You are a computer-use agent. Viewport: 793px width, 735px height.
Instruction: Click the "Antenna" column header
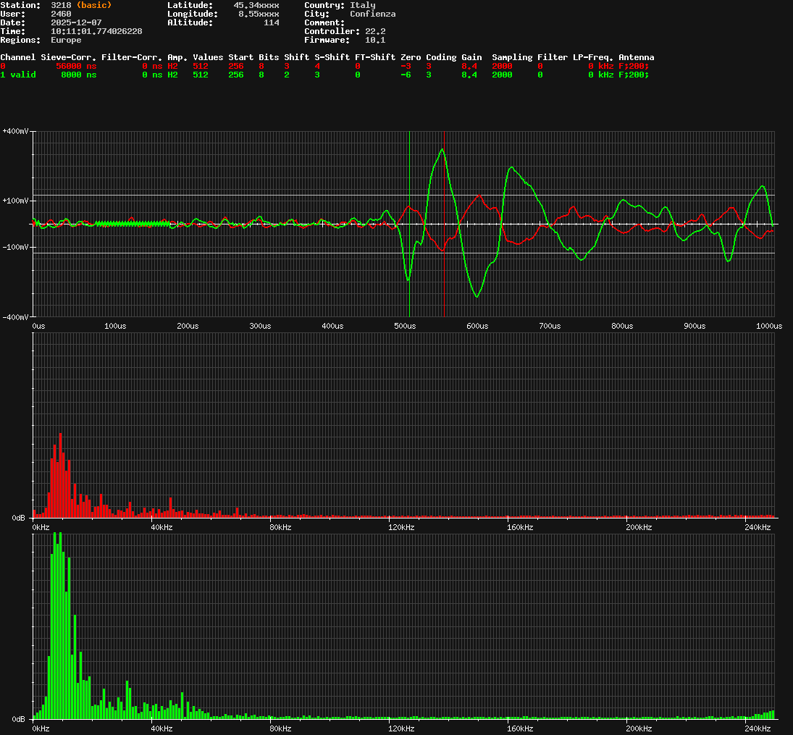pyautogui.click(x=636, y=57)
